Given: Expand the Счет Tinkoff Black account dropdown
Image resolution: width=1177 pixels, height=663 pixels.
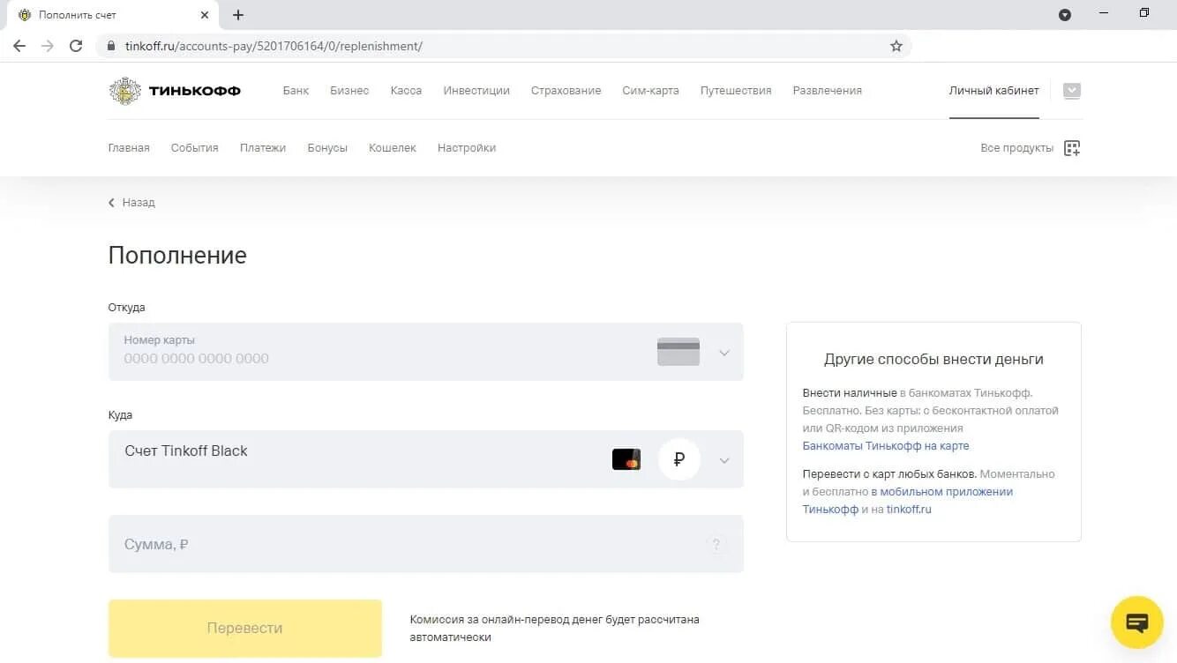Looking at the screenshot, I should [724, 460].
